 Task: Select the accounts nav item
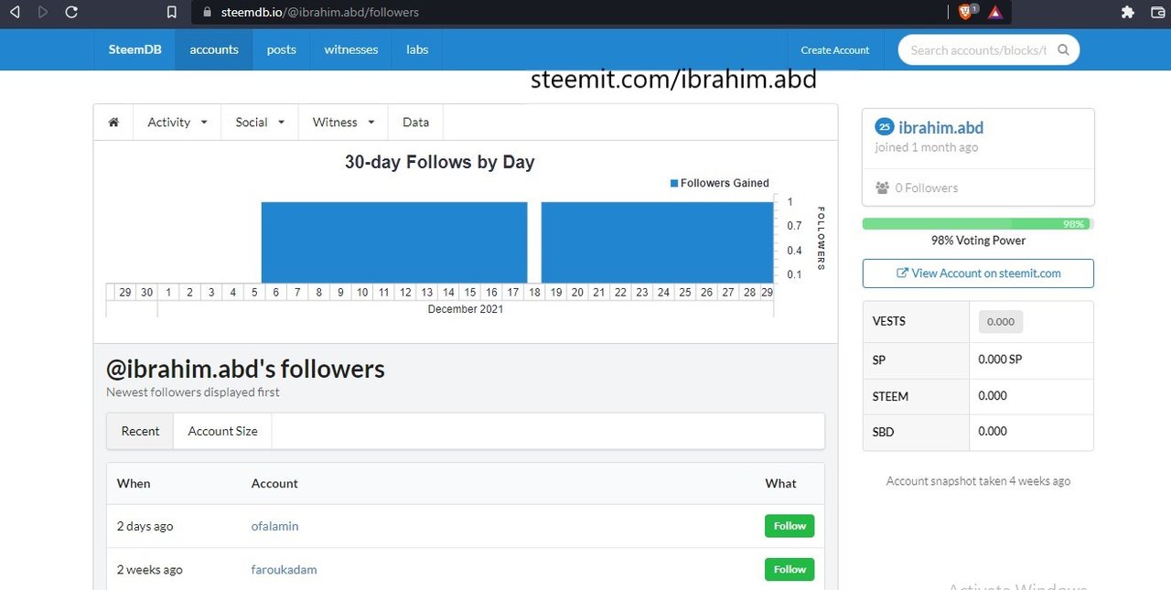pos(214,49)
